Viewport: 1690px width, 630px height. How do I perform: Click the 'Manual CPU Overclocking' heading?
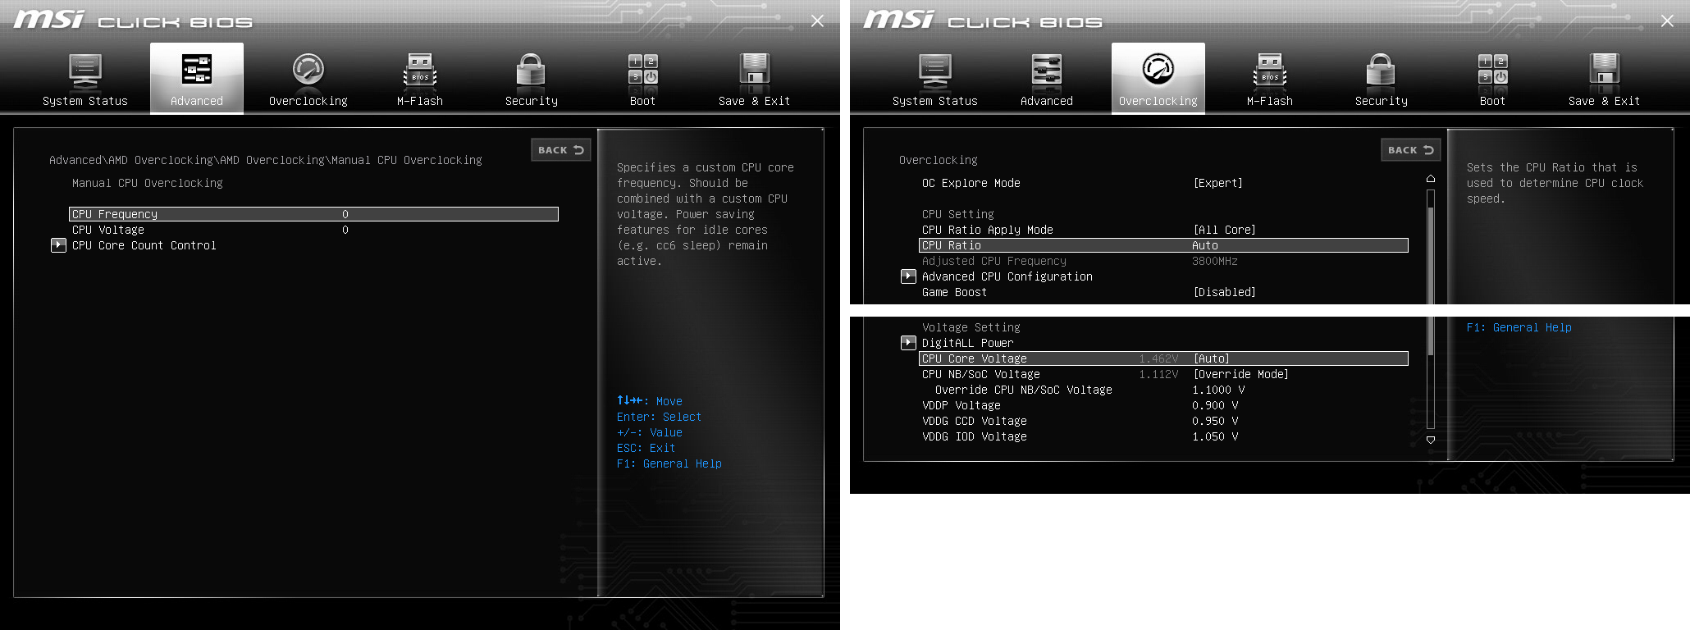coord(148,183)
